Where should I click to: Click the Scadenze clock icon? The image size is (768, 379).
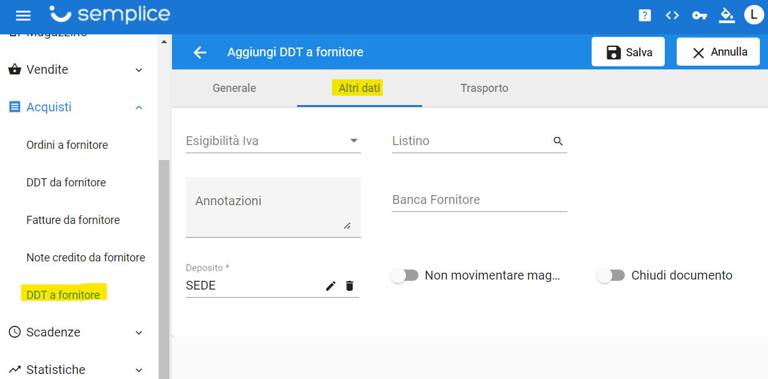point(14,332)
